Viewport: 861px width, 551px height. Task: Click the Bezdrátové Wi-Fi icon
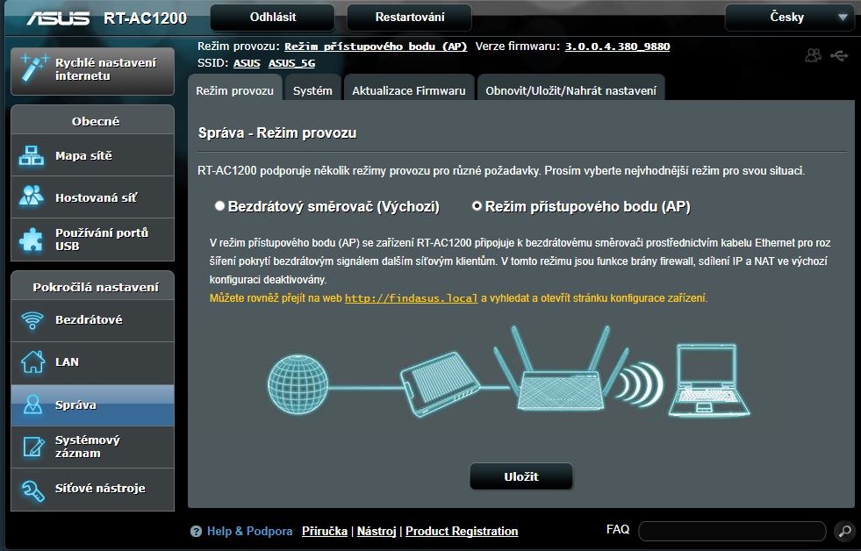pos(32,320)
